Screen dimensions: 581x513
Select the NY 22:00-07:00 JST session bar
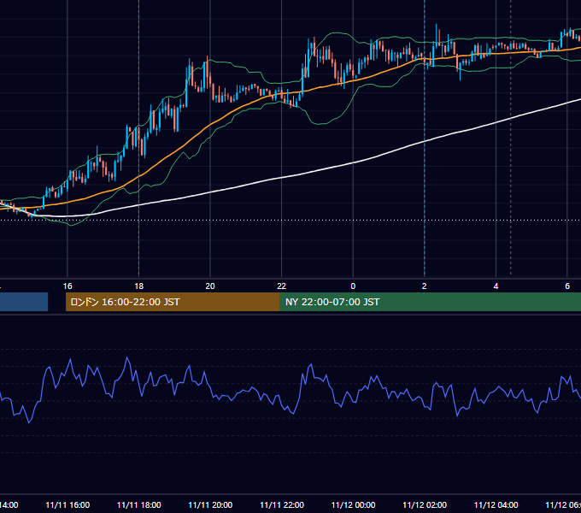[x=430, y=302]
